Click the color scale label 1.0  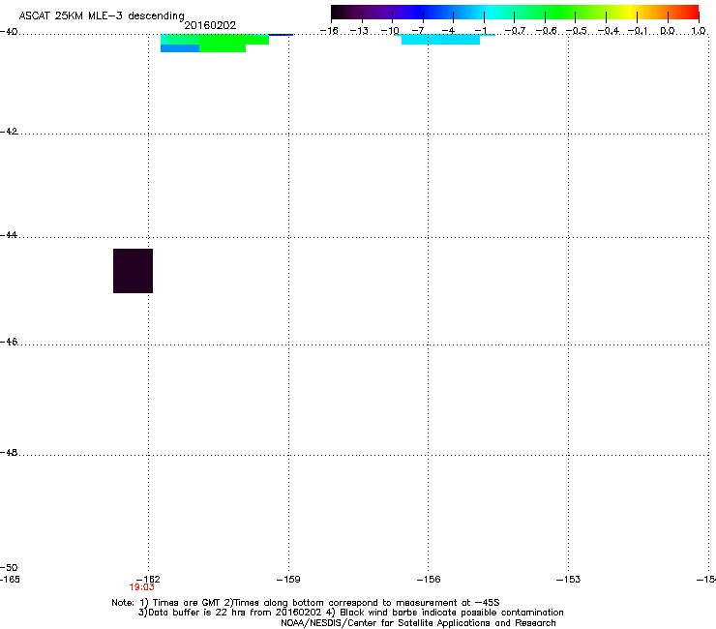699,31
